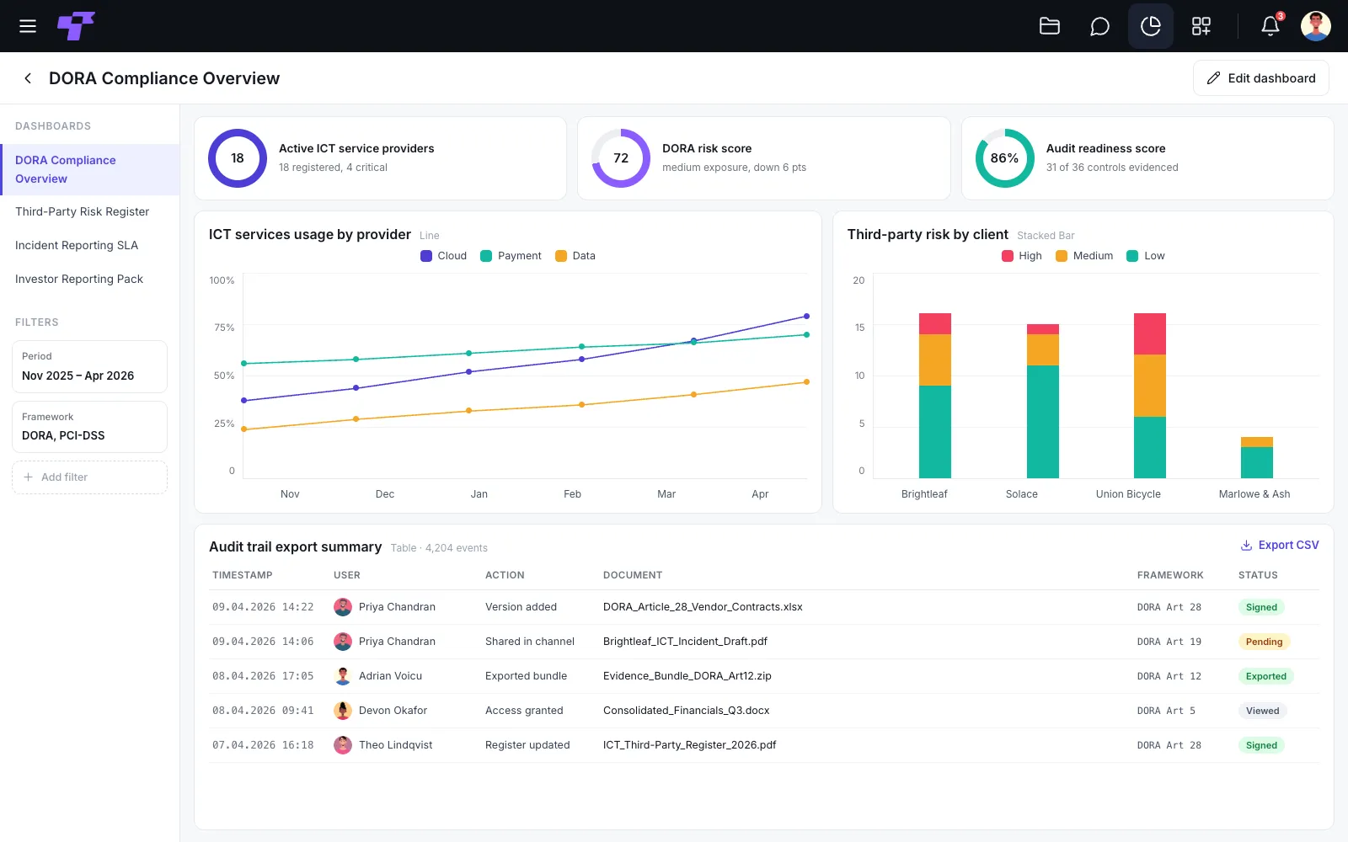Click the DASHBOARDS section heading

click(53, 126)
